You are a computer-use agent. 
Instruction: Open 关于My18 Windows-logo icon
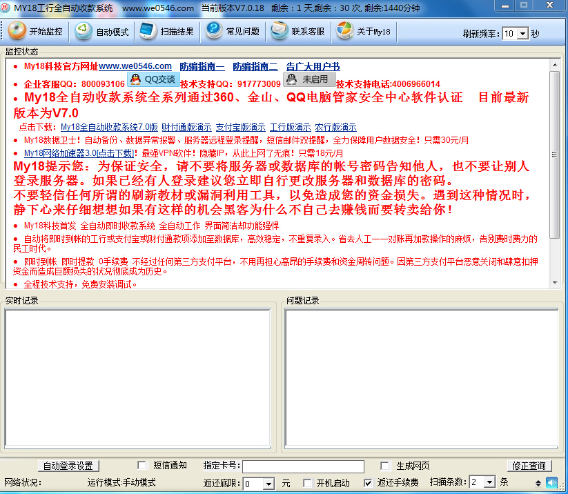tap(344, 30)
